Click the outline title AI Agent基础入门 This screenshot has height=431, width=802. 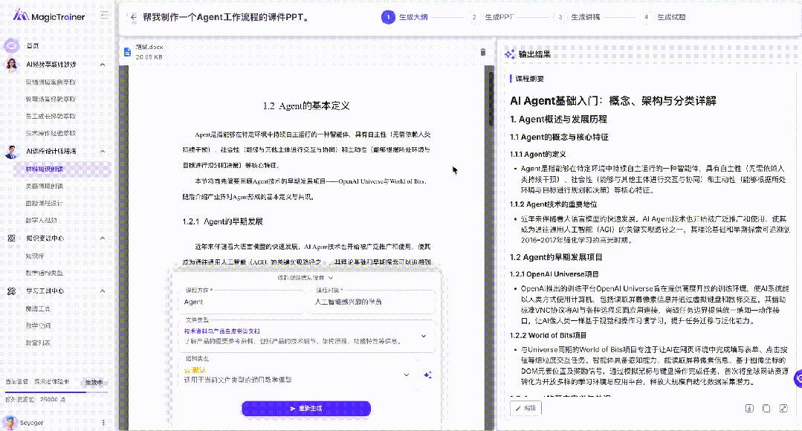click(x=612, y=101)
